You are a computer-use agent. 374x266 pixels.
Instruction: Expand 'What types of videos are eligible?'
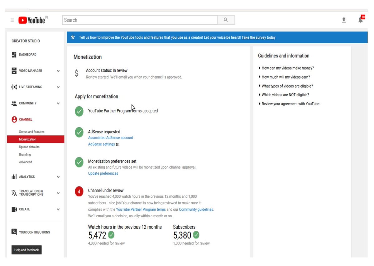(286, 86)
